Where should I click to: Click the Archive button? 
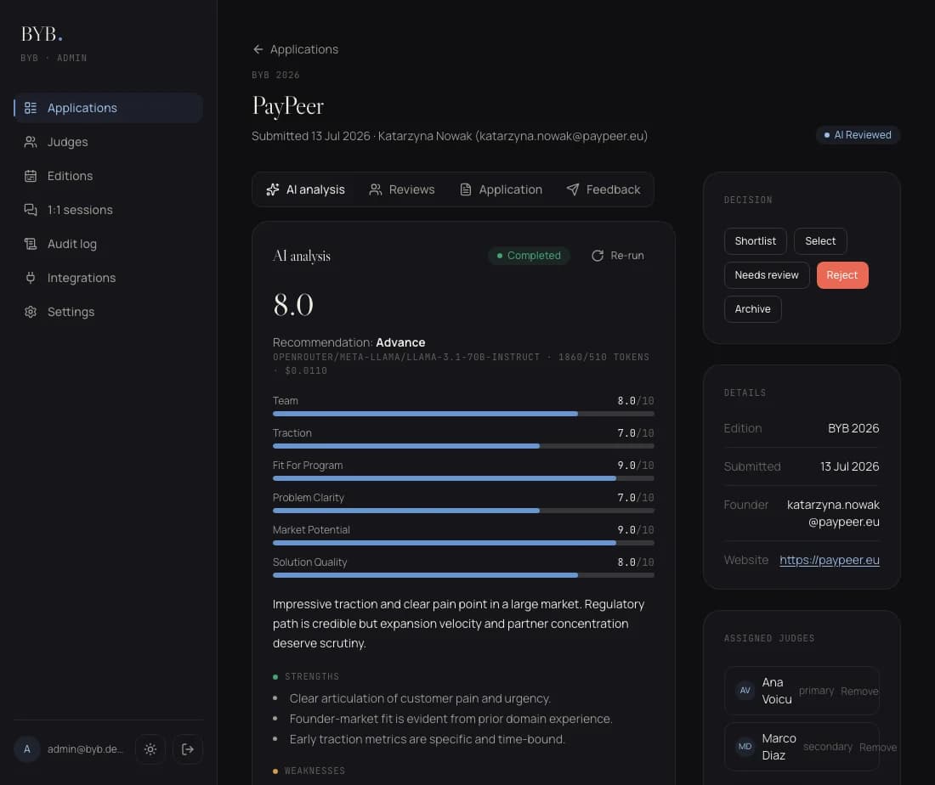point(752,309)
